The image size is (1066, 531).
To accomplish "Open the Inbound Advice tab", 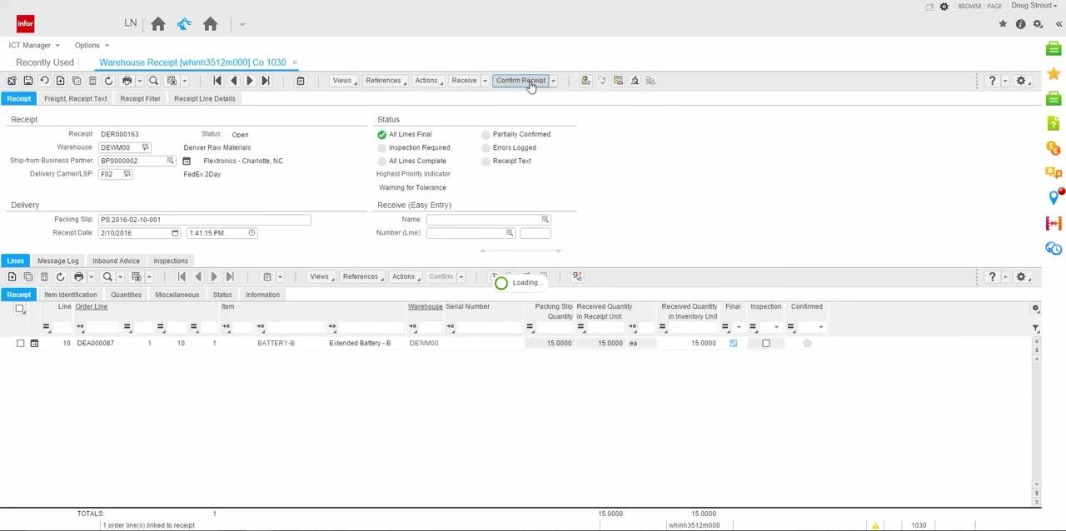I will tap(116, 261).
